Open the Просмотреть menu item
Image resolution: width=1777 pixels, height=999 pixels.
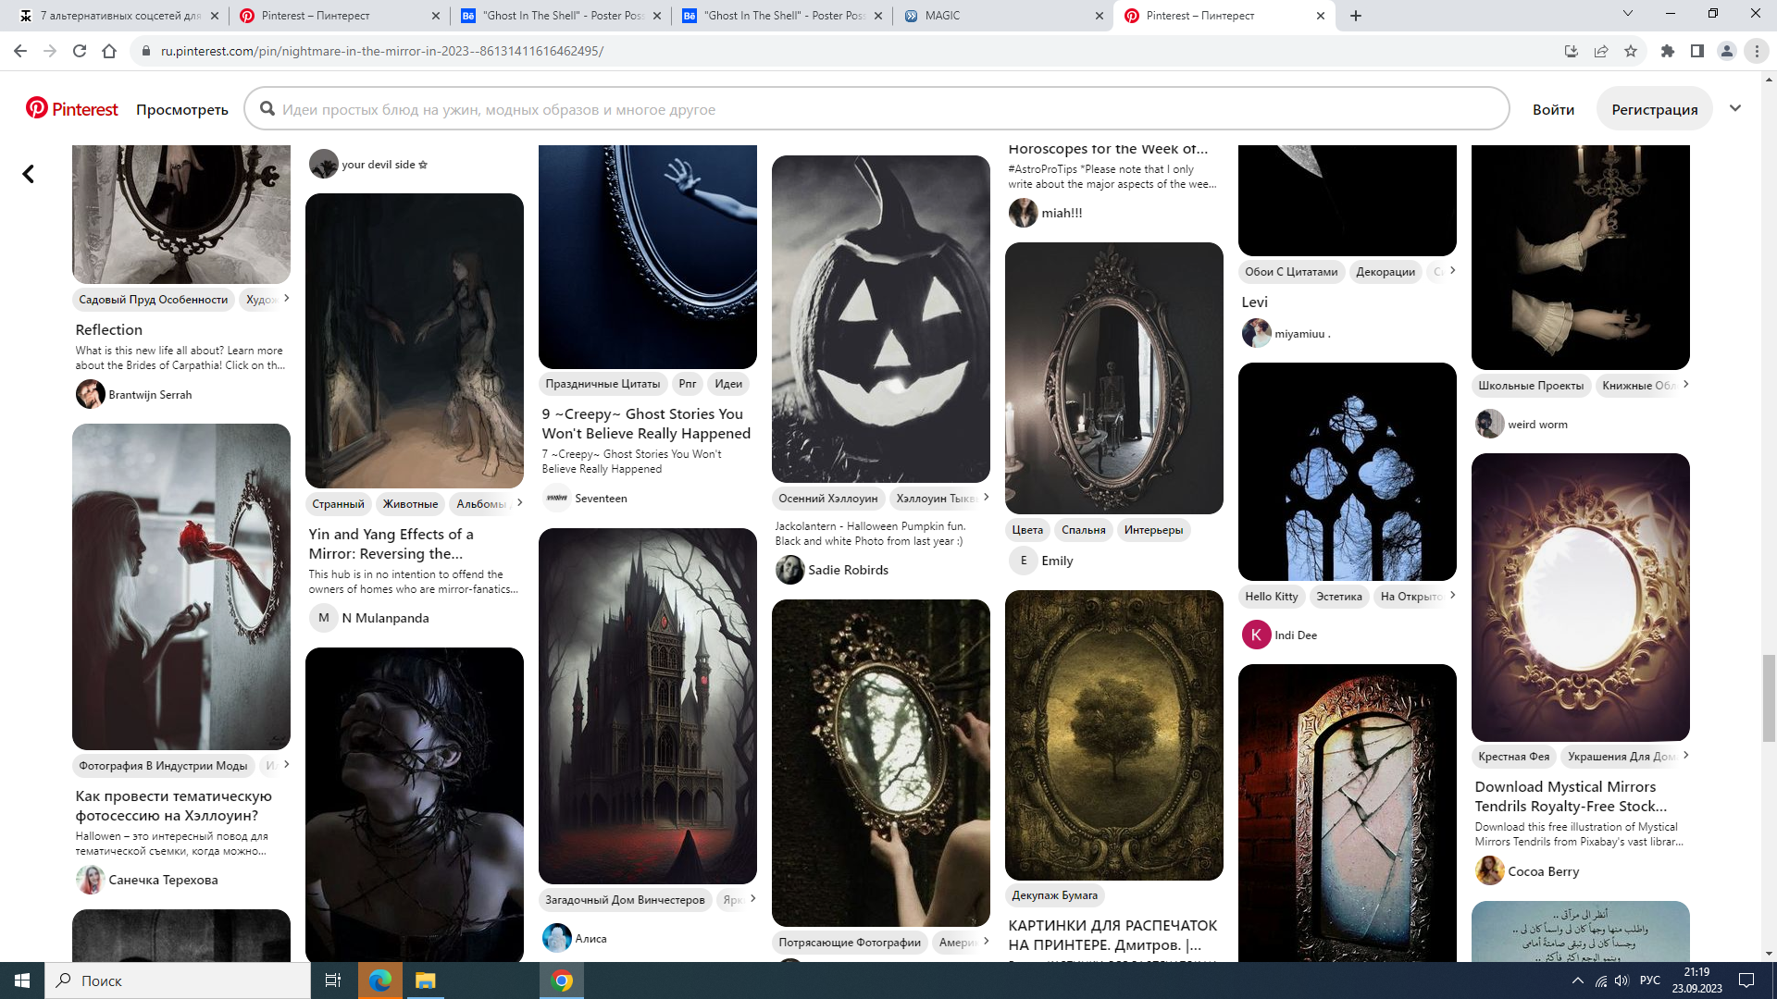coord(182,109)
